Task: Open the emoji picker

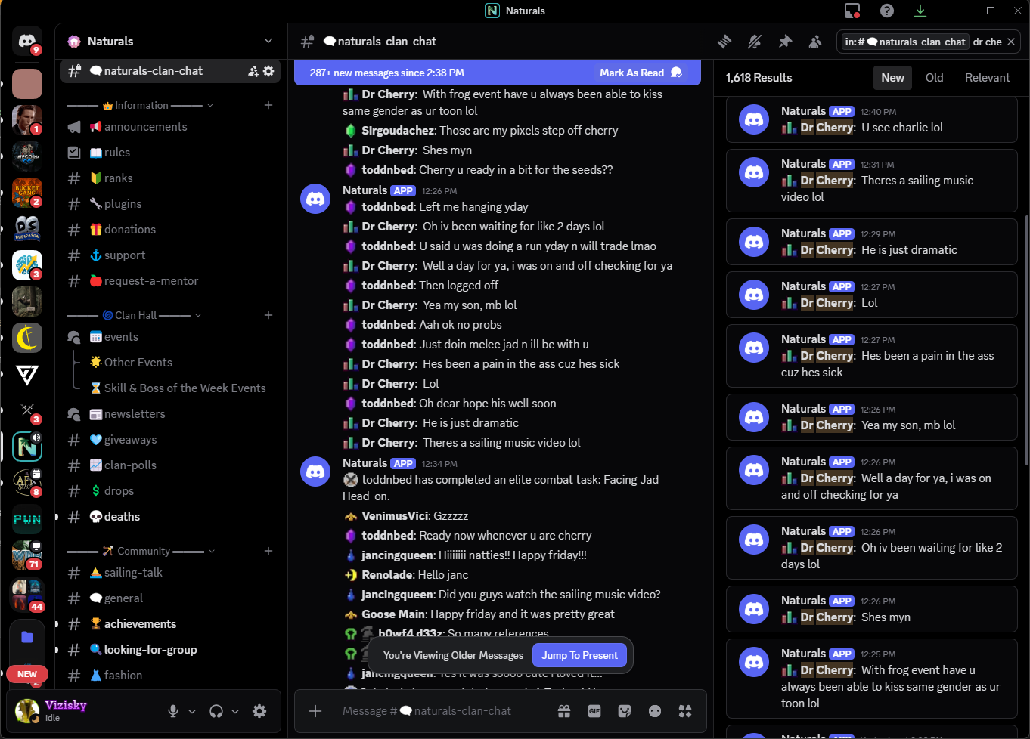Action: [x=655, y=711]
